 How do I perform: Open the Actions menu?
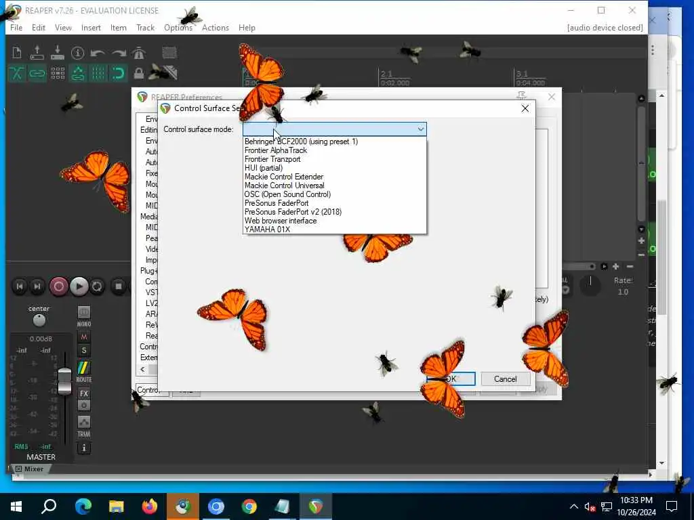(x=216, y=27)
